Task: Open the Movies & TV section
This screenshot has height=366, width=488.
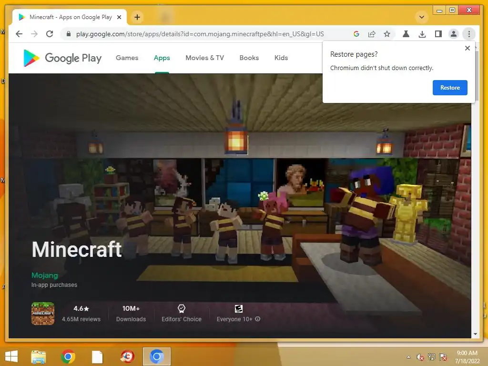Action: (x=204, y=58)
